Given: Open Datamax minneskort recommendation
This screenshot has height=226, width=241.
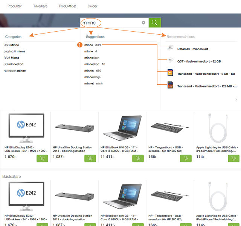Looking at the screenshot, I should pyautogui.click(x=192, y=49).
